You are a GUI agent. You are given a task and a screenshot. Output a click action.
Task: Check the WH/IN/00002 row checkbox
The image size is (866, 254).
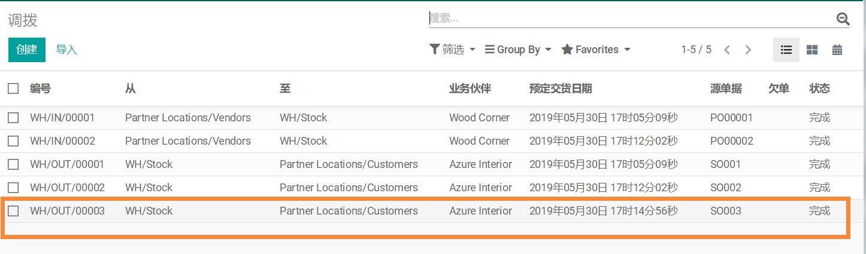(13, 141)
